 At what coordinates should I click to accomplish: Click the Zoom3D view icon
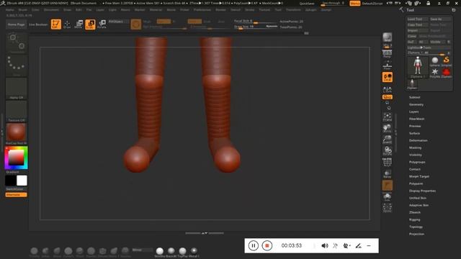coord(388,139)
